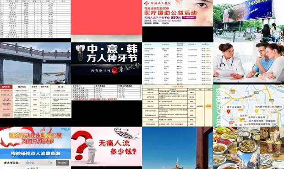The height and width of the screenshot is (169, 284).
Task: Click the red map pin near 金平工业园区
Action: (229, 111)
